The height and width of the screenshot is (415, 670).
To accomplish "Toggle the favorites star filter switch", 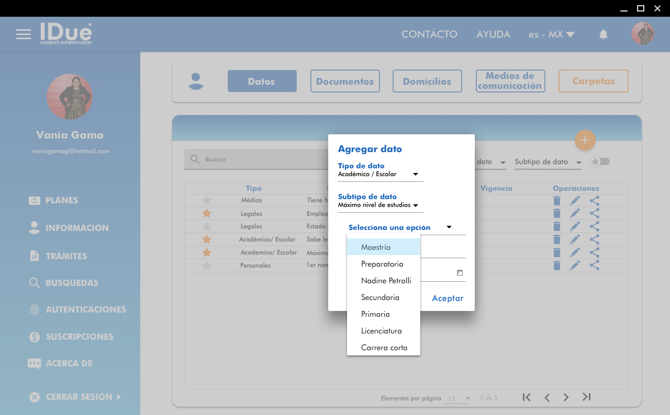I will [x=600, y=162].
